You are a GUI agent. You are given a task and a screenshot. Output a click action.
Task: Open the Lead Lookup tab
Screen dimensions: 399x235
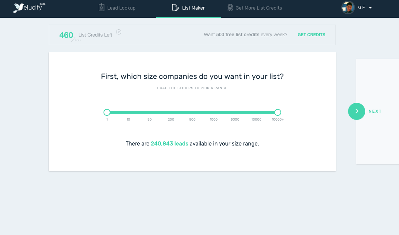pos(117,8)
